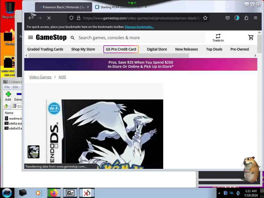This screenshot has height=198, width=264.
Task: Click the padlock site security icon
Action: (x=78, y=18)
